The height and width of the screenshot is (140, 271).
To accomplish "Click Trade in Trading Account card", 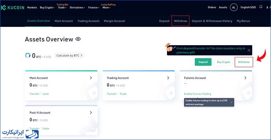I will click(x=123, y=94).
